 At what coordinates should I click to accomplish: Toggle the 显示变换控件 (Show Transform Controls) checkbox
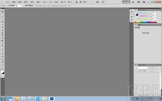pyautogui.click(x=24, y=6)
